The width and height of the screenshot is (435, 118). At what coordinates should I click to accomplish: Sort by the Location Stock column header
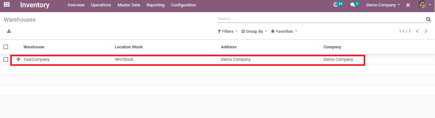(x=129, y=47)
